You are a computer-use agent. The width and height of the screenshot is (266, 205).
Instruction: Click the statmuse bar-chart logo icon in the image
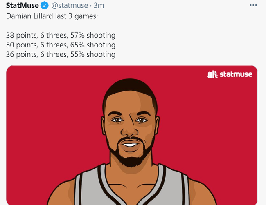click(x=212, y=74)
